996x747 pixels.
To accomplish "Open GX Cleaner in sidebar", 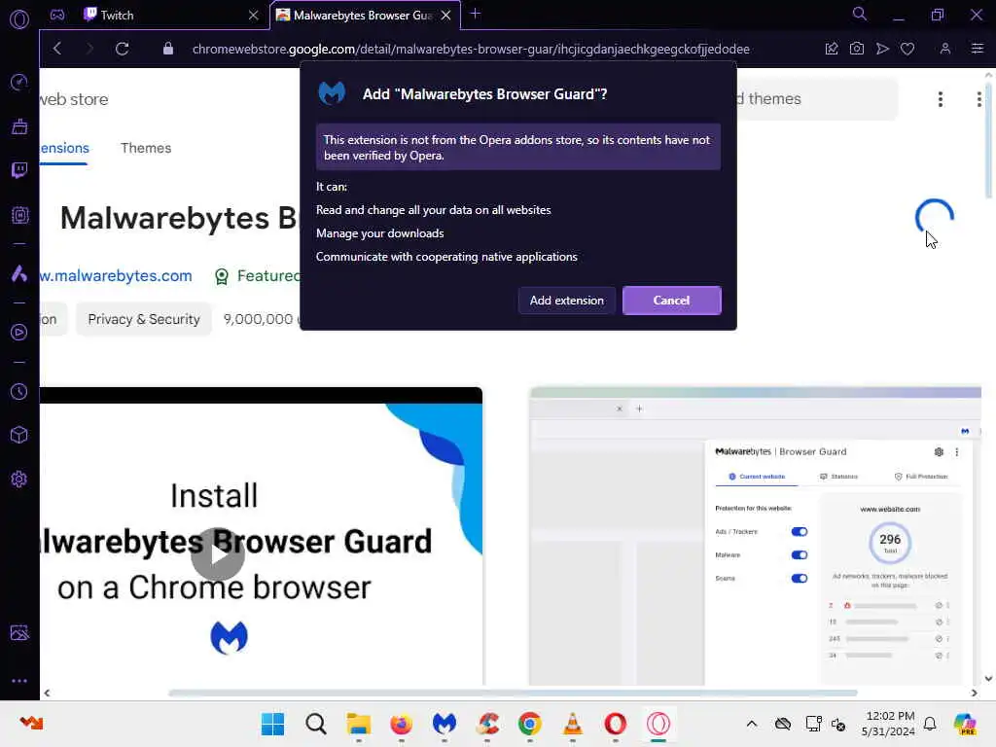I will tap(19, 126).
